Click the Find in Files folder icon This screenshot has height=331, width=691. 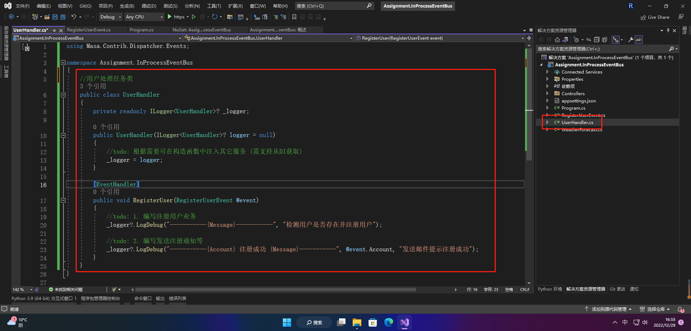click(230, 17)
